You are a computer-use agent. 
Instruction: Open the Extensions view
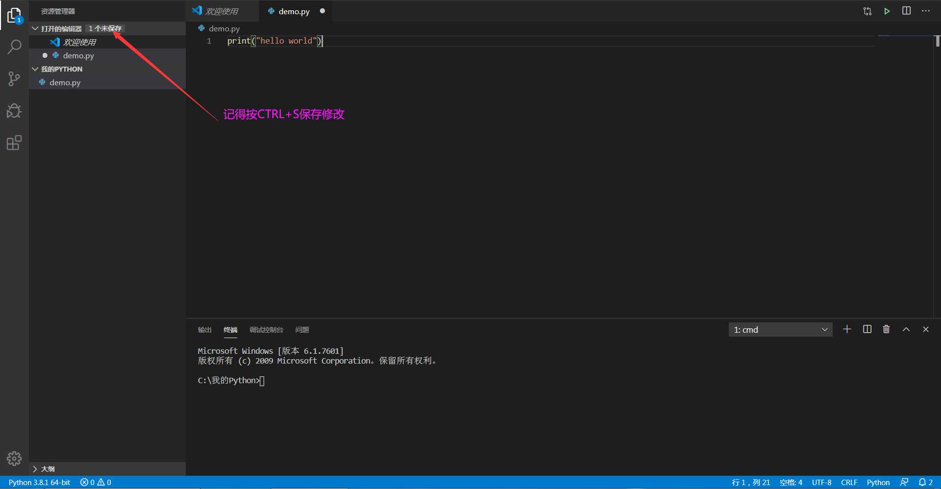point(14,143)
